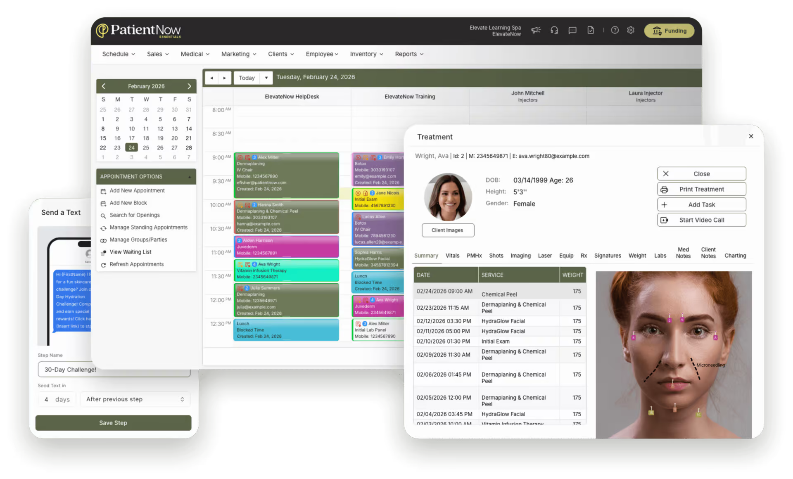Click the Today button
This screenshot has width=793, height=479.
tap(247, 78)
